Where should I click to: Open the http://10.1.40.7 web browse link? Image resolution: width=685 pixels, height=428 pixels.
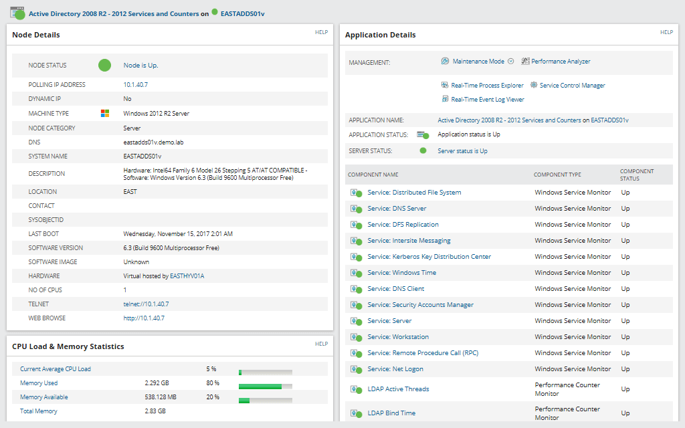(144, 318)
